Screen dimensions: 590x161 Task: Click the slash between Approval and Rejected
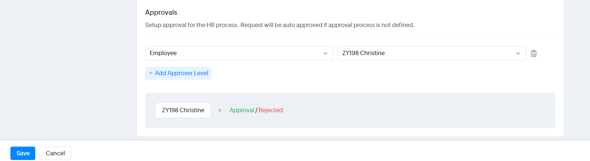pos(256,110)
